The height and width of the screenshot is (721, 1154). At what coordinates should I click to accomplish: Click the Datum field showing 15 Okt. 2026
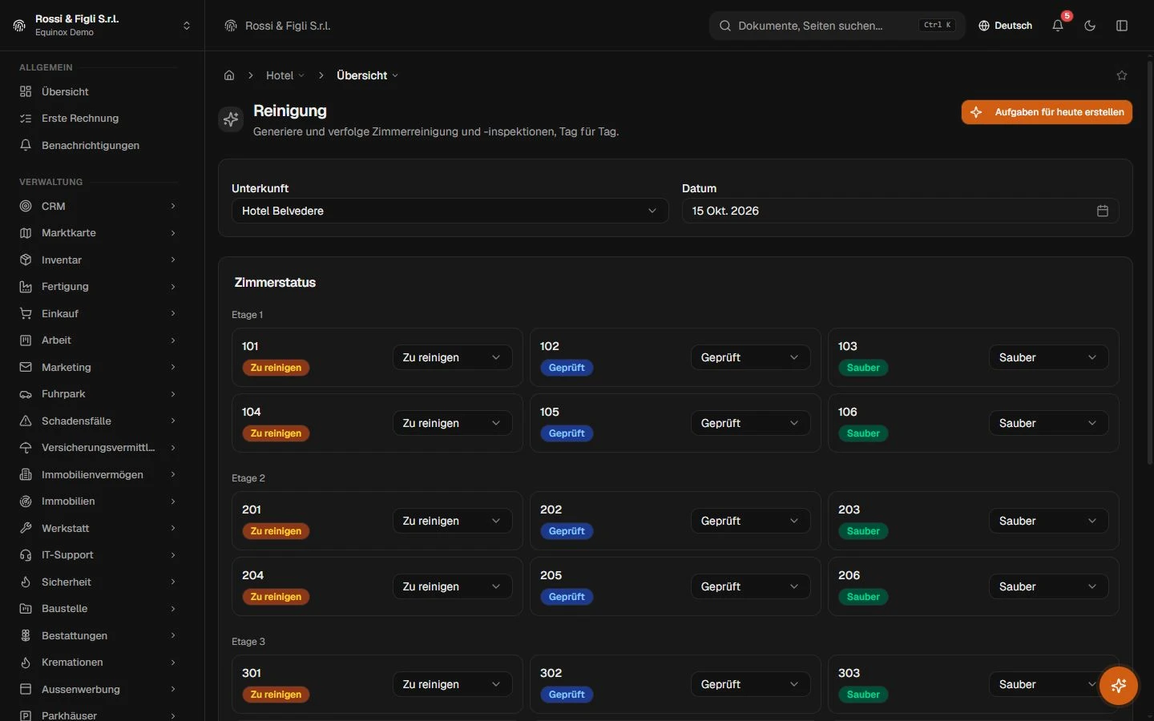tap(900, 211)
